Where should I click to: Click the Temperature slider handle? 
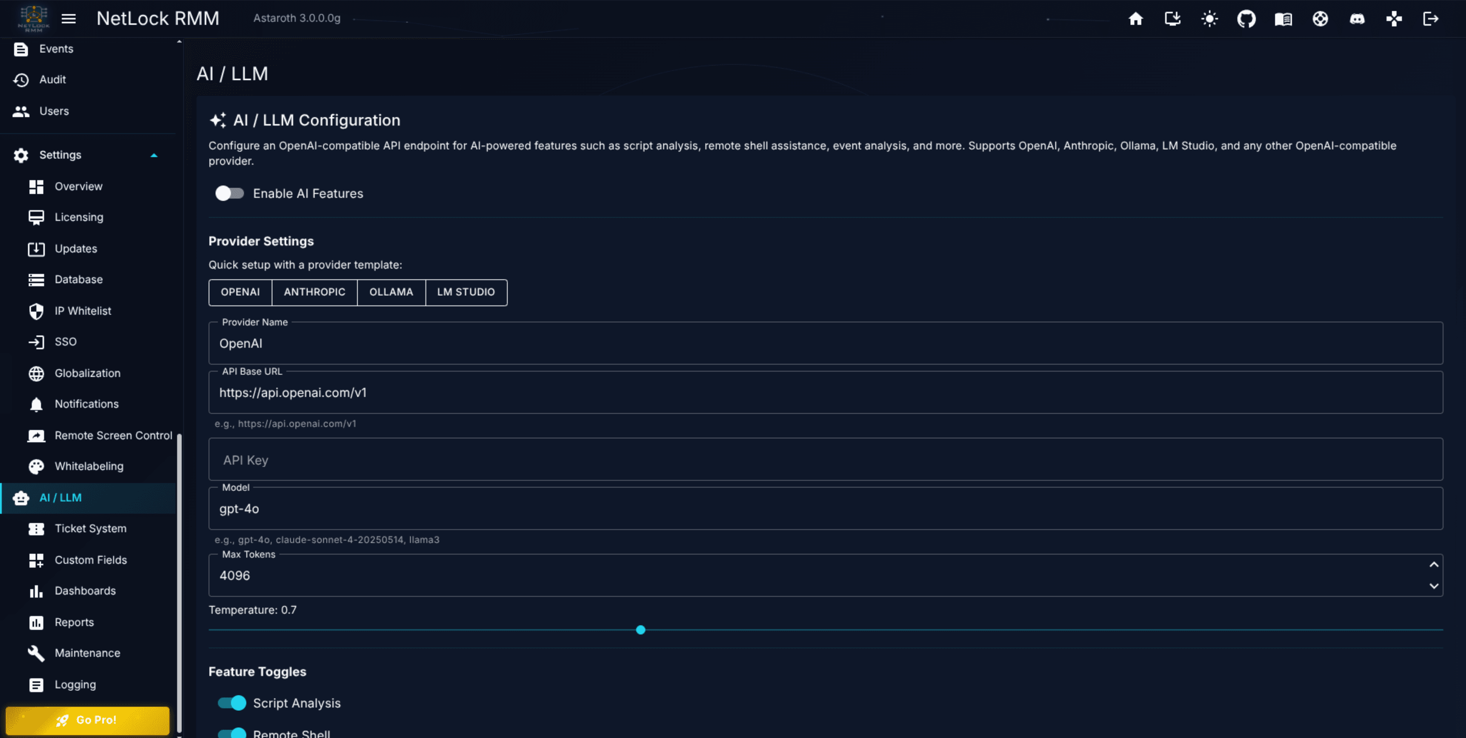(640, 630)
